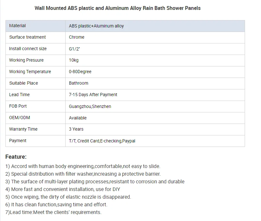Click the multi-layer plating processes feature line
Viewport: 261px width, 221px height.
tap(95, 182)
